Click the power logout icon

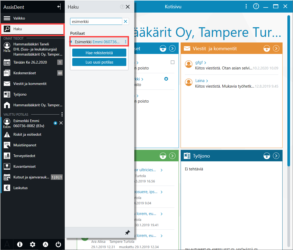point(58,244)
